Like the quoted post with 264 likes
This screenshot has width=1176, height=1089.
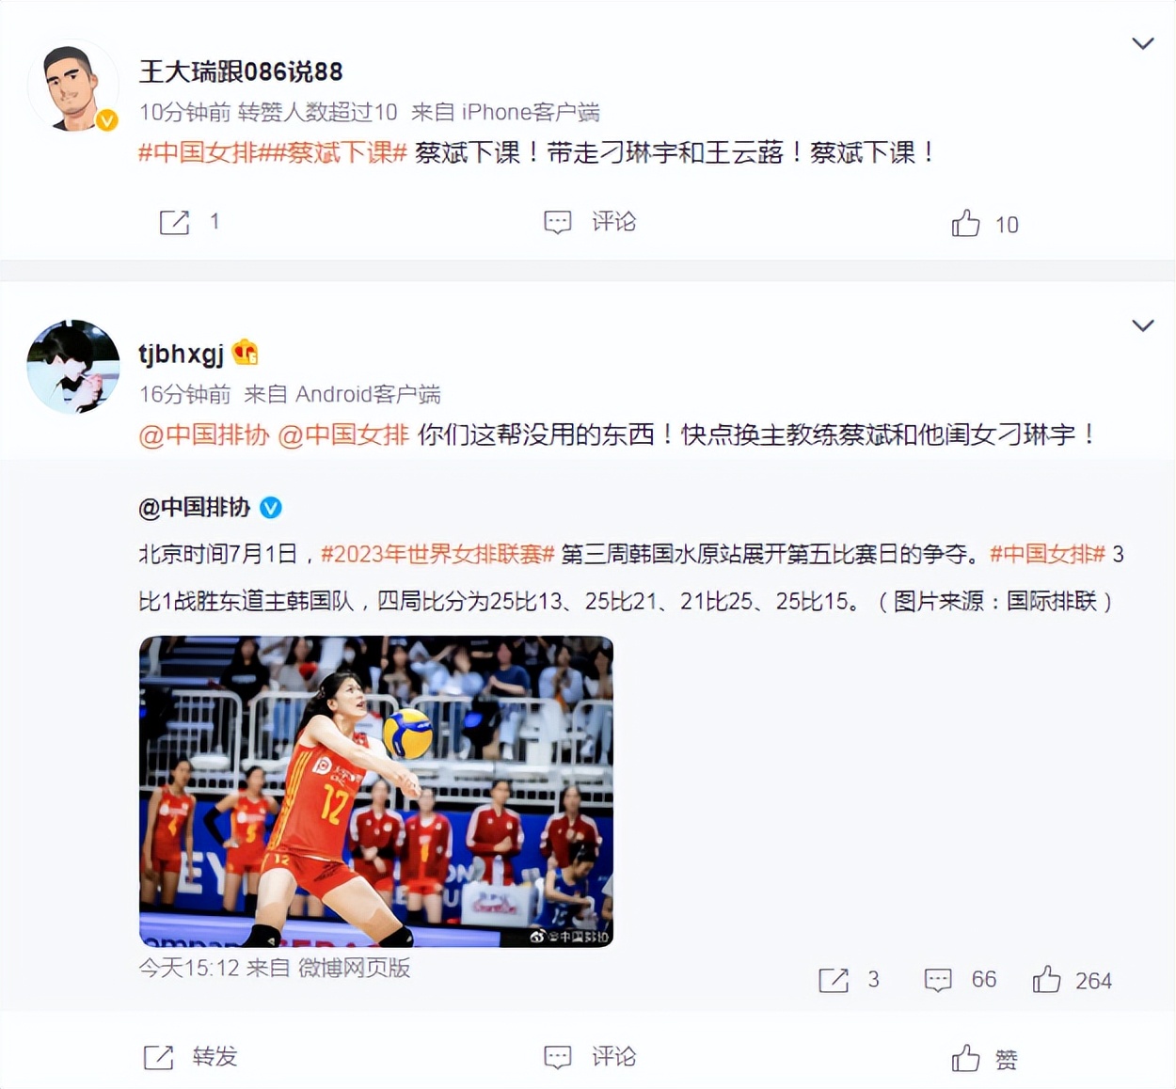tap(1046, 980)
